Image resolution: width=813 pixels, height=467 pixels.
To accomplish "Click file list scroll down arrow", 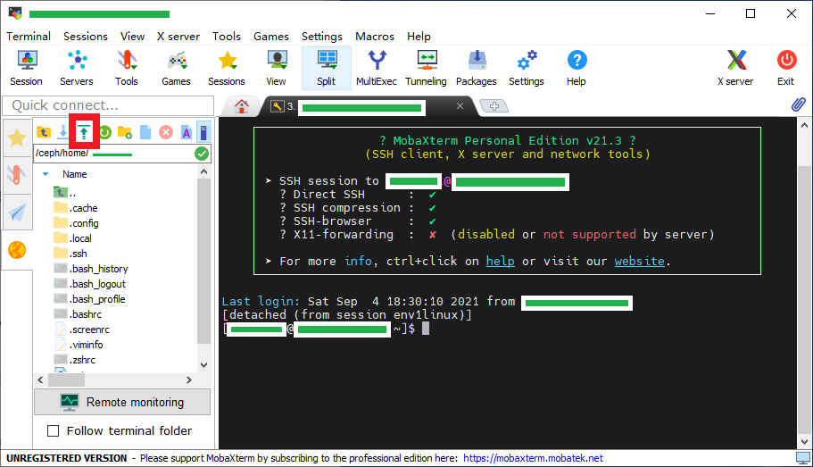I will pyautogui.click(x=203, y=365).
